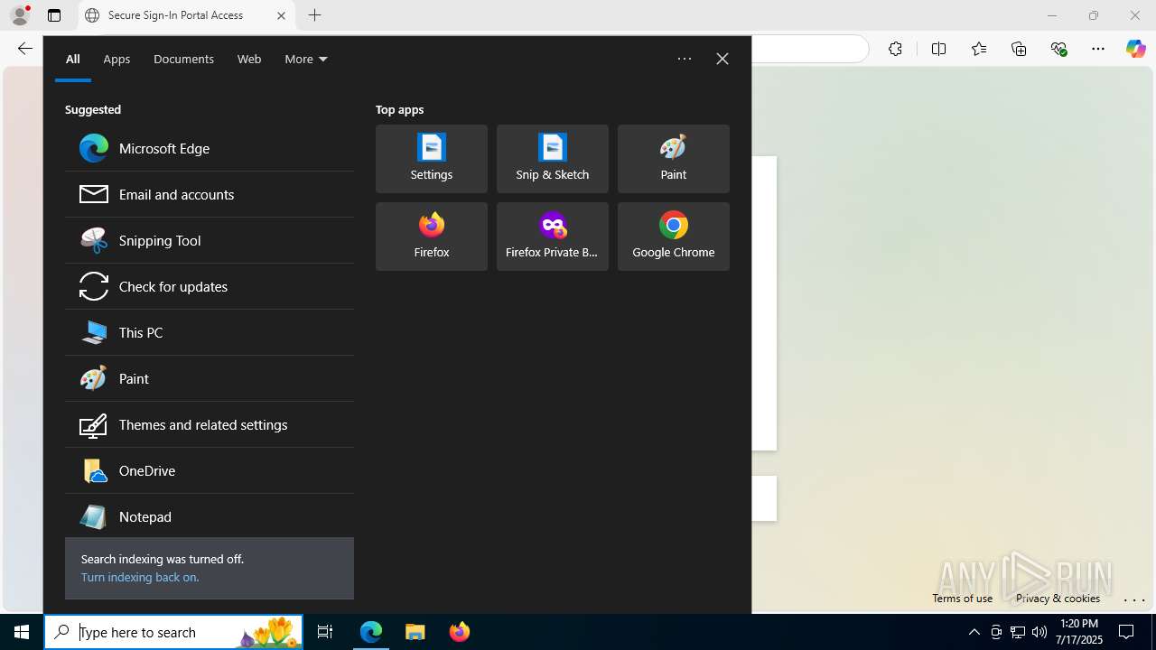This screenshot has height=650, width=1156.
Task: Open Edge Collections
Action: point(1019,49)
